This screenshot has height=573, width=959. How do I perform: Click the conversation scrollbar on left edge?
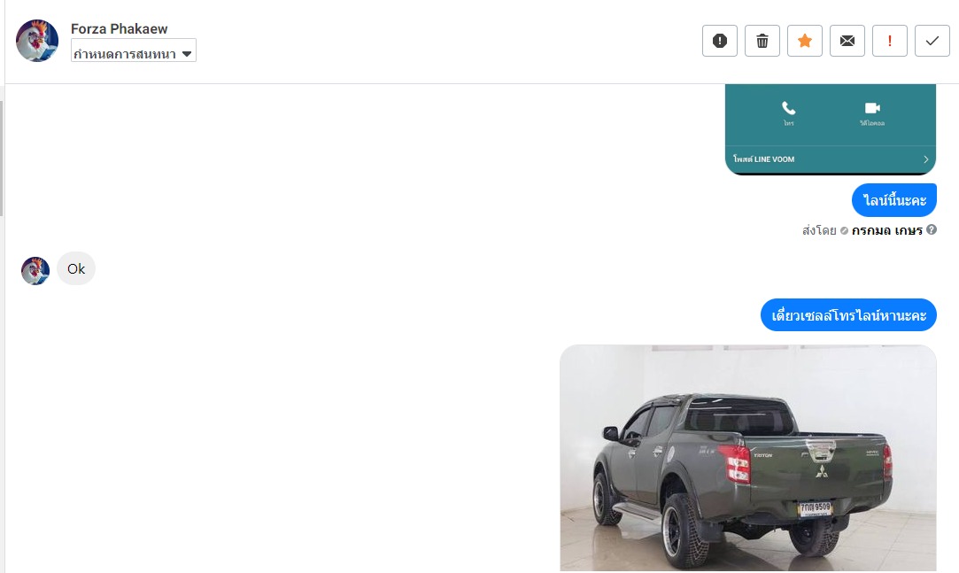tap(2, 158)
